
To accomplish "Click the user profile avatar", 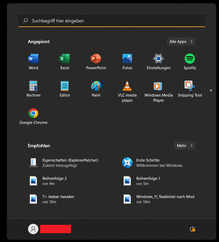I will point(33,229).
